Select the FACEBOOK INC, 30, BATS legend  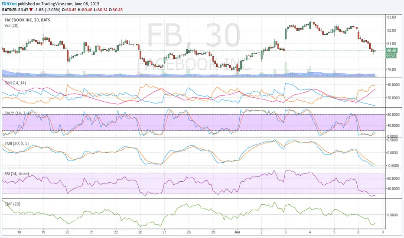[x=27, y=20]
